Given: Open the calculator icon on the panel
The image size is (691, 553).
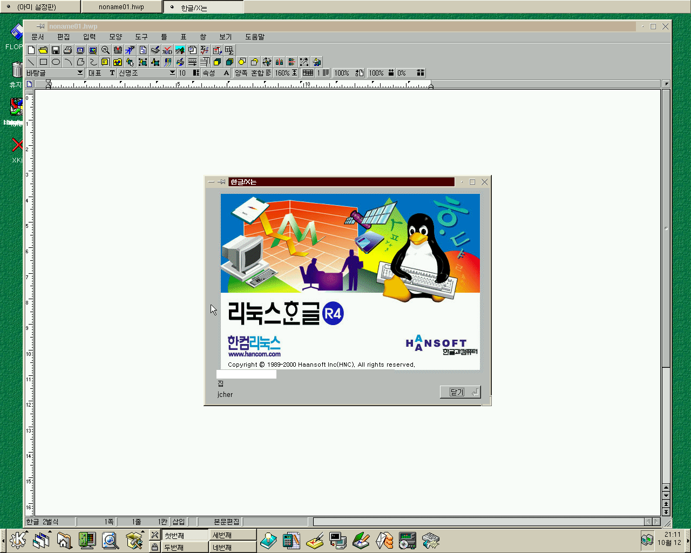Looking at the screenshot, I should [x=292, y=540].
